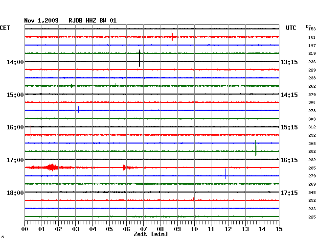Click the "17:00" CET time label
The width and height of the screenshot is (318, 242).
(x=15, y=160)
